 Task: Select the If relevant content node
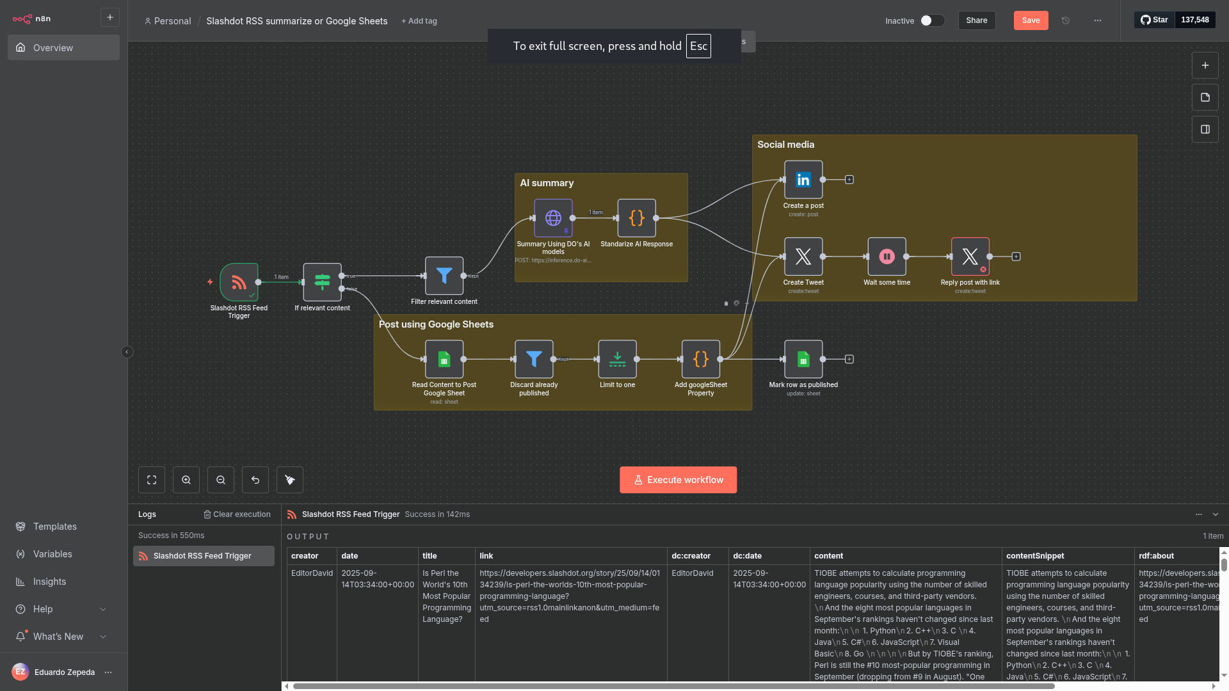point(322,282)
